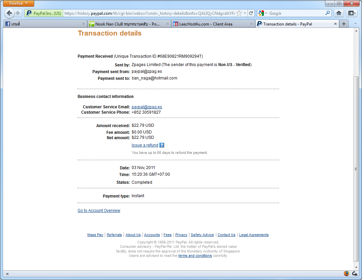Viewport: 362px width, 280px height.
Task: Click the time 15:20:36 GMT+07:00
Action: click(x=151, y=174)
